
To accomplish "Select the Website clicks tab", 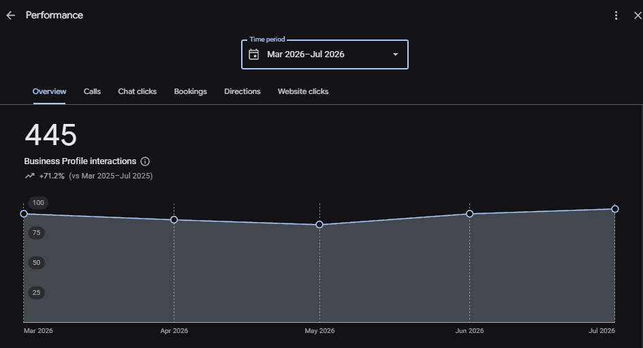I will (303, 91).
